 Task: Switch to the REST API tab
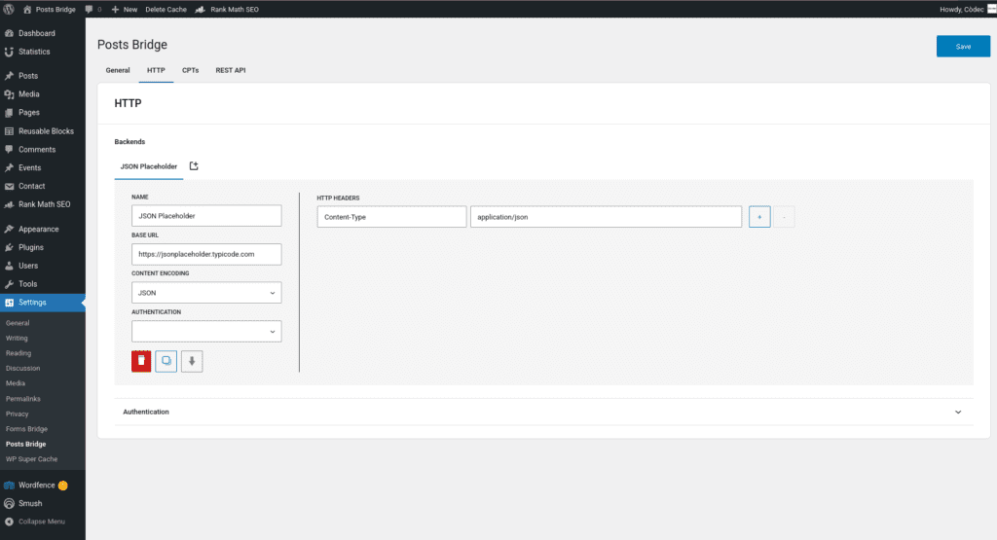tap(230, 70)
